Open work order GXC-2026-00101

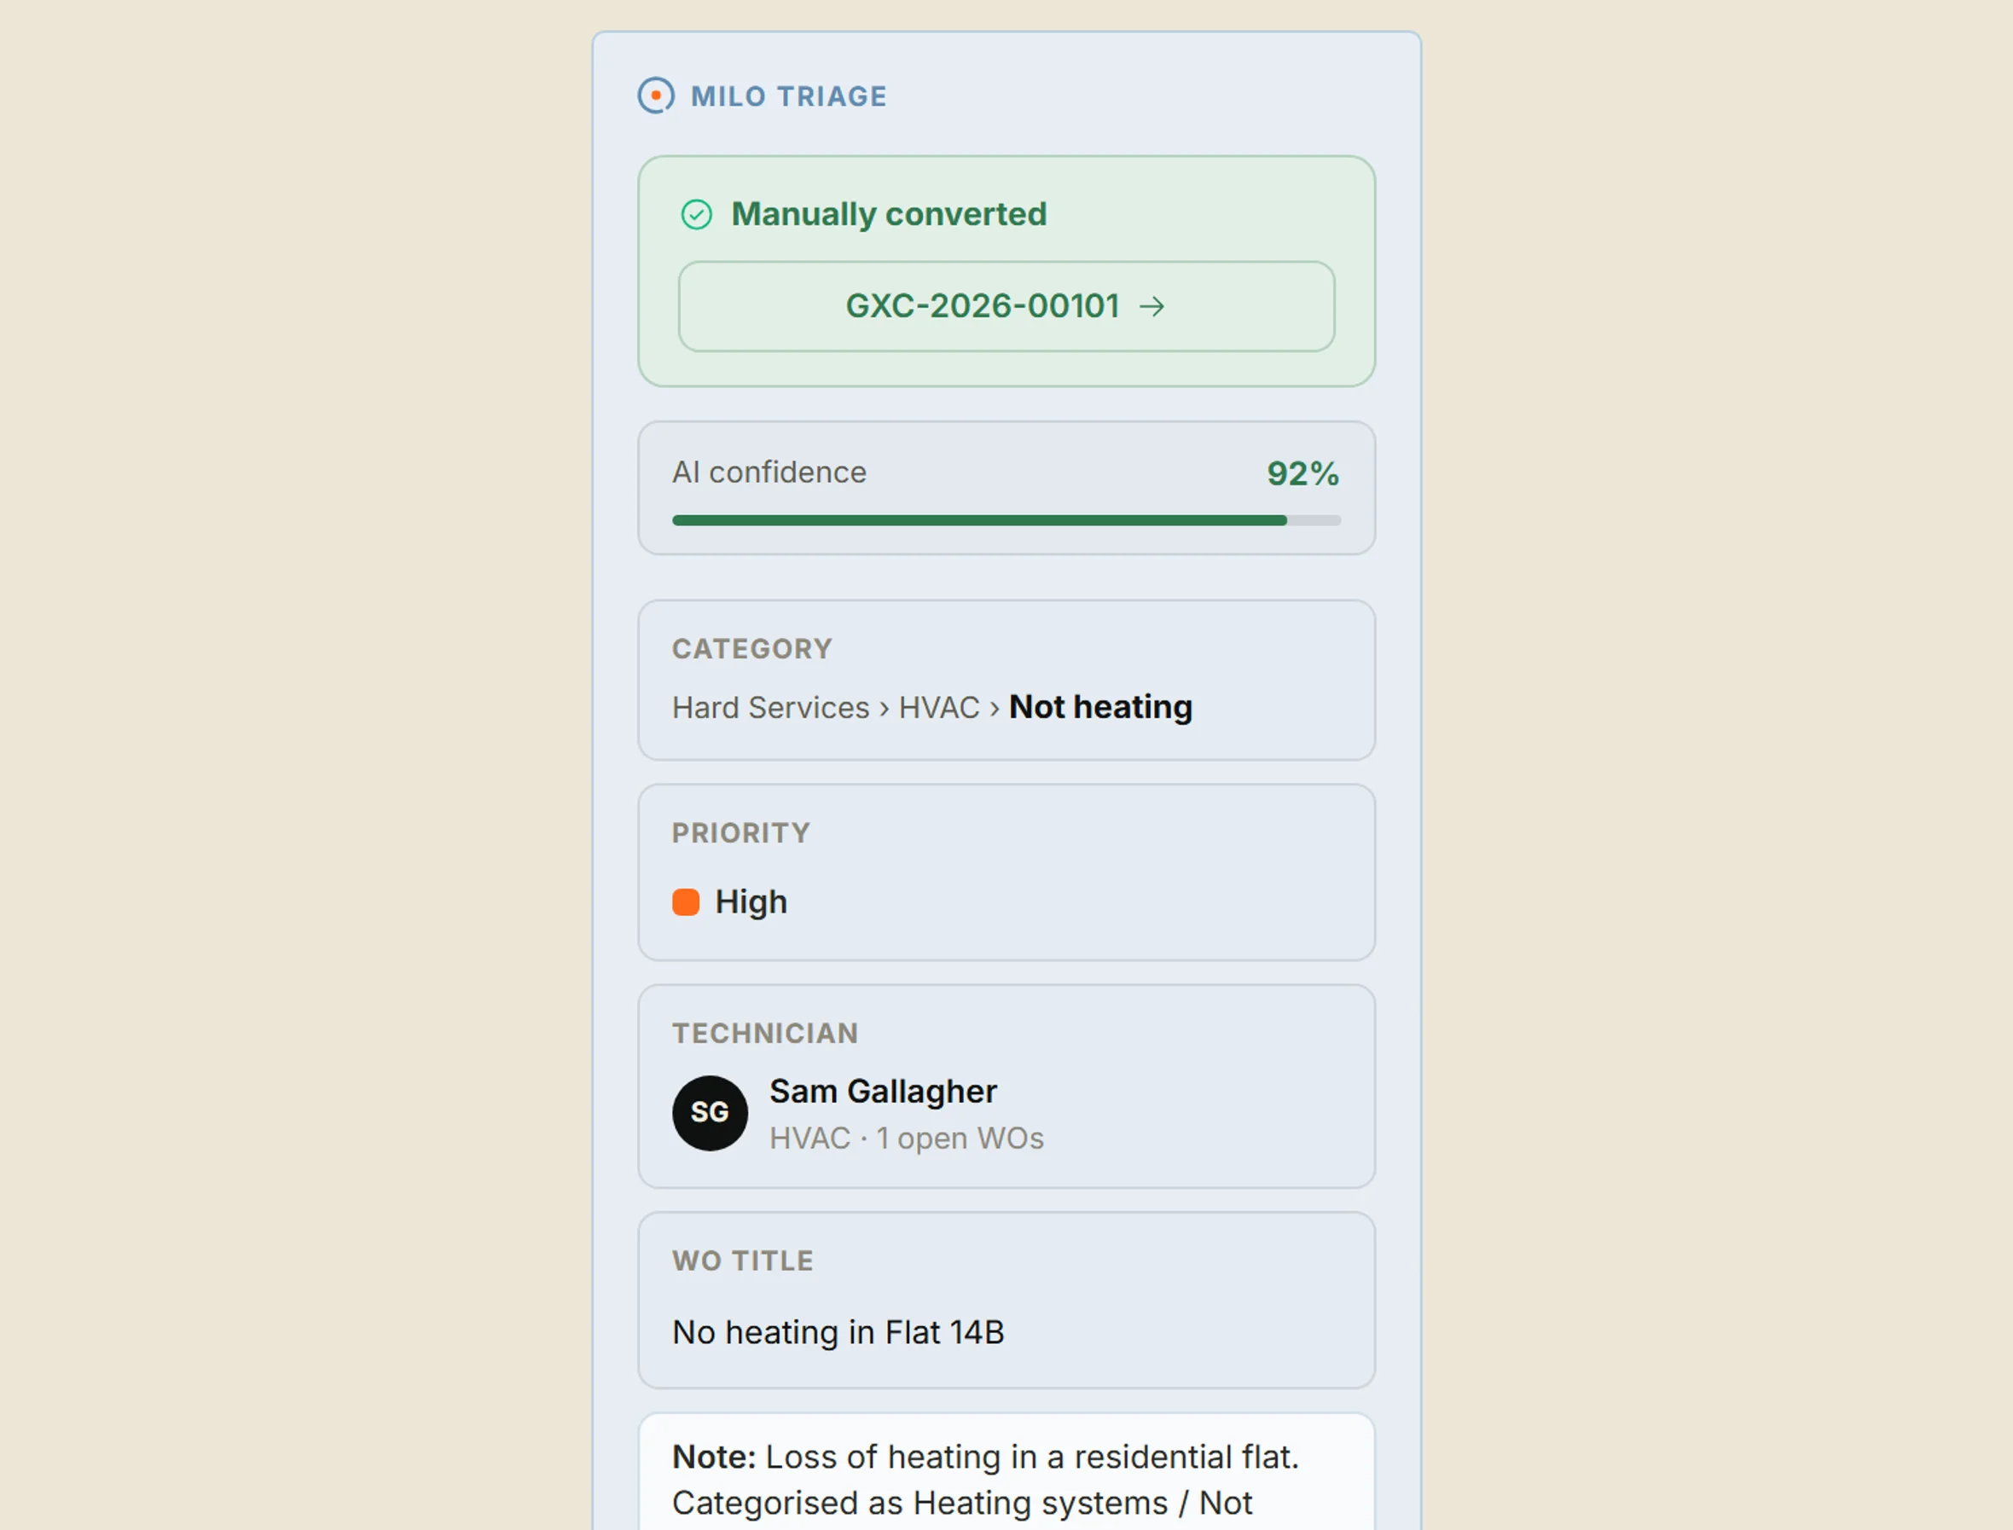(1006, 306)
